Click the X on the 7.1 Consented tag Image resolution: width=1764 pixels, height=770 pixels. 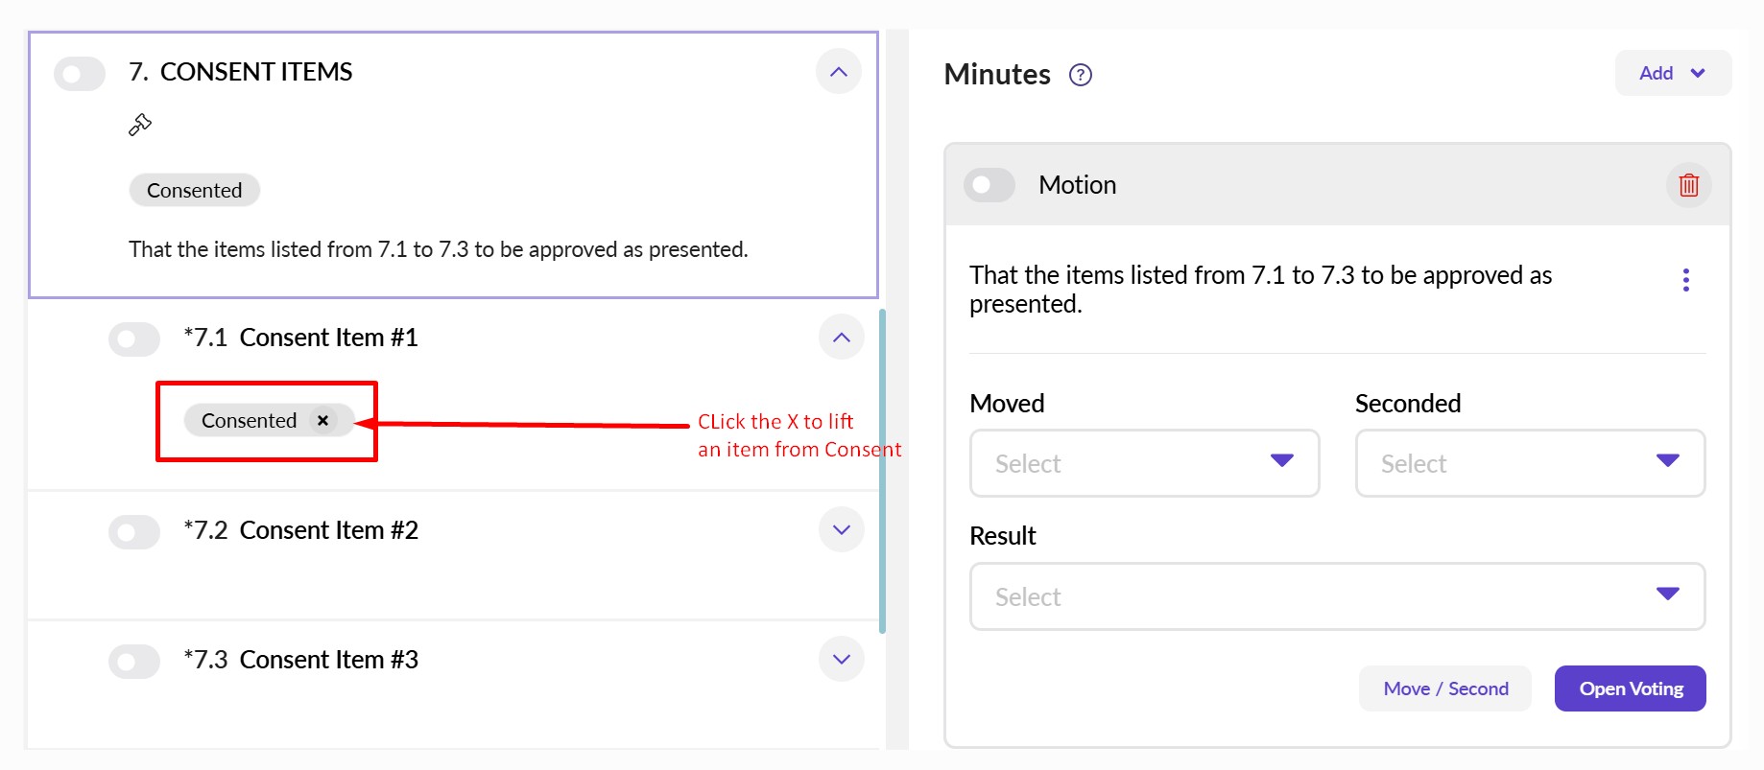tap(323, 421)
